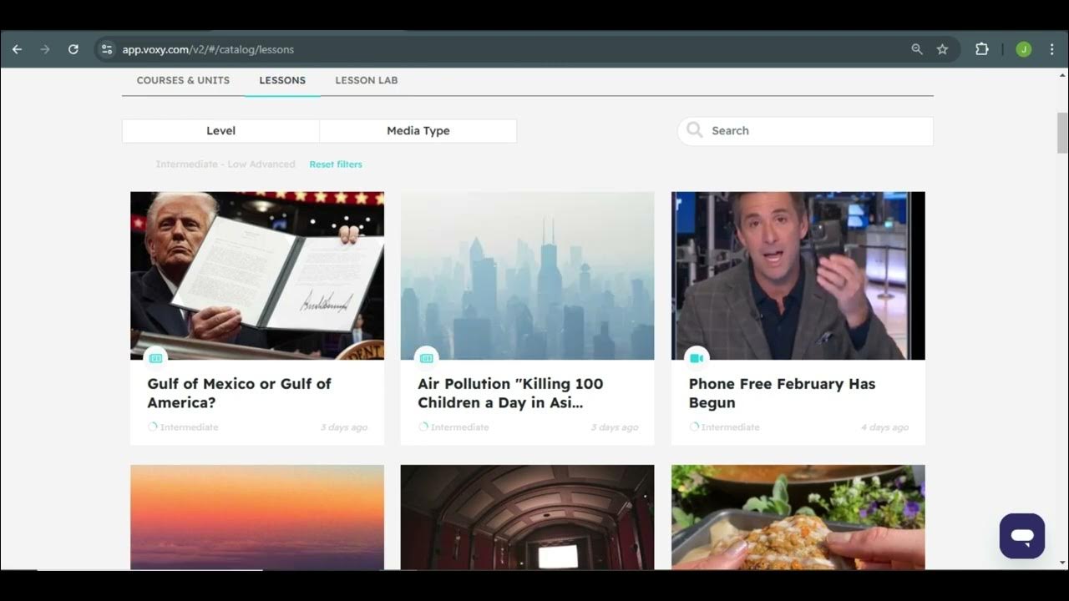Click the signed document thumbnail image
Viewport: 1069px width, 601px height.
[257, 275]
